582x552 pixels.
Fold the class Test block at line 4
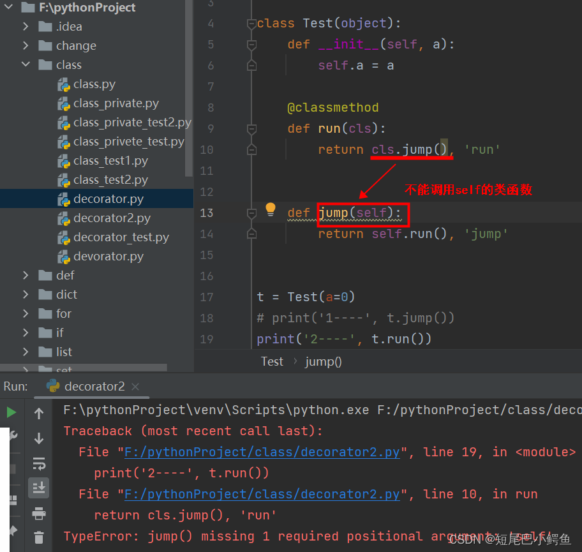tap(251, 24)
